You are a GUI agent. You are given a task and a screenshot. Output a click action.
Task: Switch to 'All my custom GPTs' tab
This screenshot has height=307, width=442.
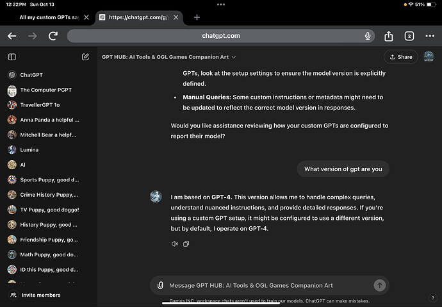(x=49, y=17)
